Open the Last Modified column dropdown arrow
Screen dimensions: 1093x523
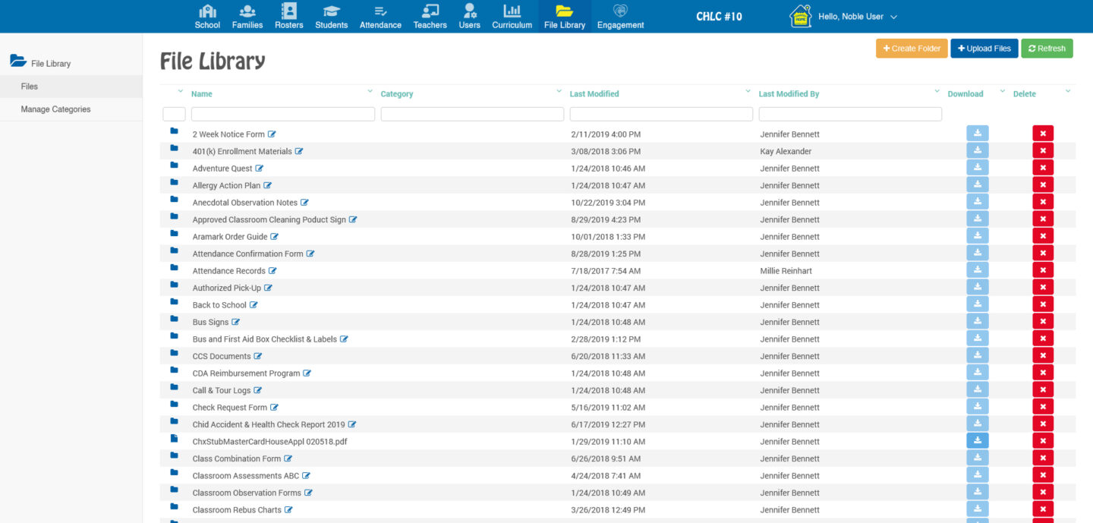point(748,92)
